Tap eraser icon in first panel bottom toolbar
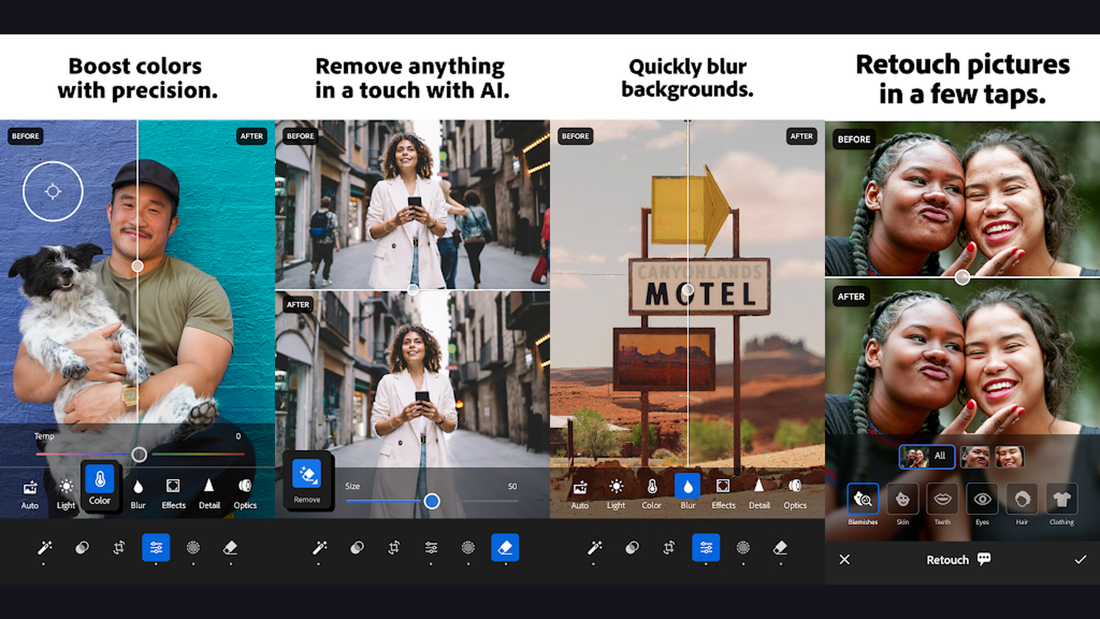The width and height of the screenshot is (1100, 619). (x=230, y=548)
